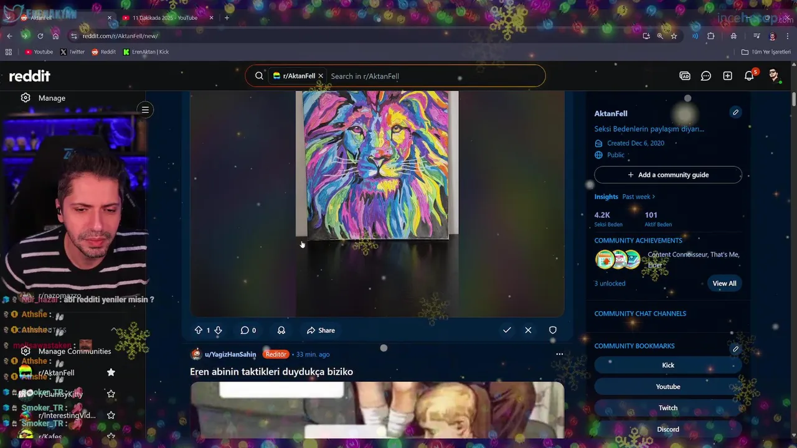Favorite r/ClumsyKitty star
The height and width of the screenshot is (448, 797).
(111, 394)
